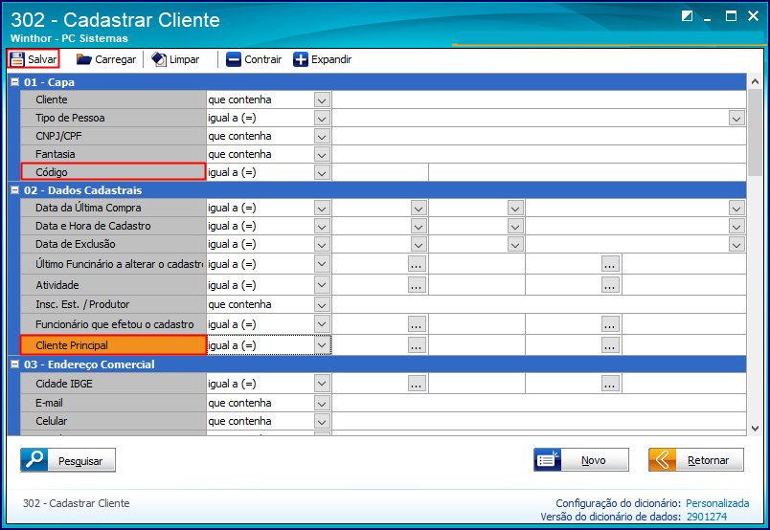Click the CNPJ/CPF value input field

[x=538, y=137]
